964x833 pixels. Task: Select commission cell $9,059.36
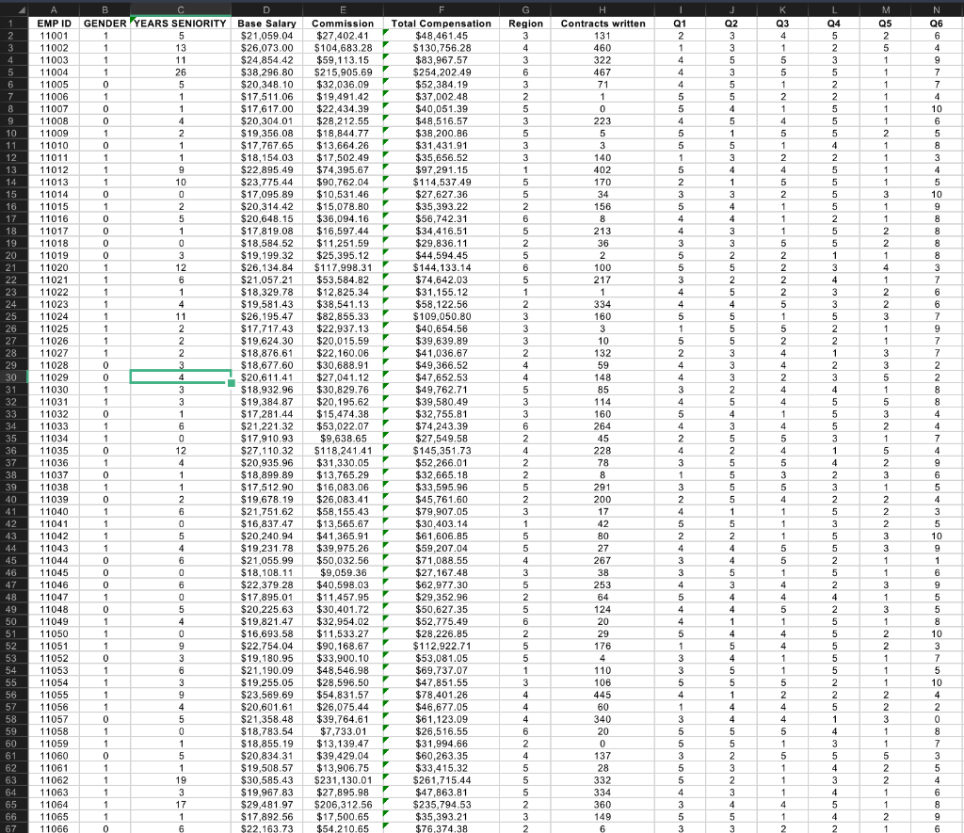click(x=343, y=573)
